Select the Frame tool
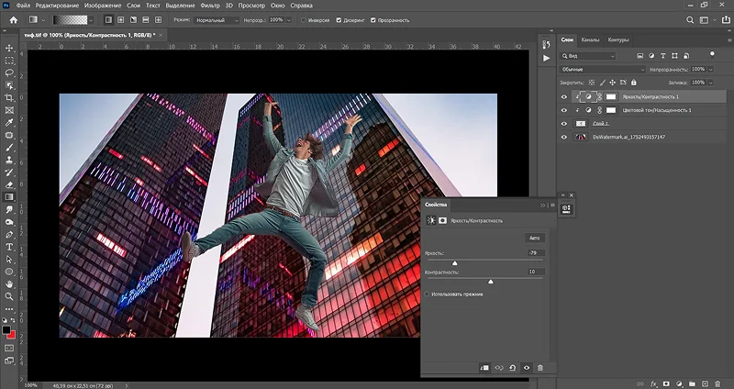734x389 pixels. (9, 110)
